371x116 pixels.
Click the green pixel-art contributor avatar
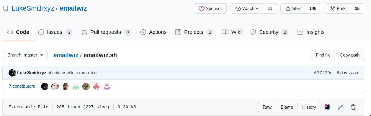(x=76, y=86)
